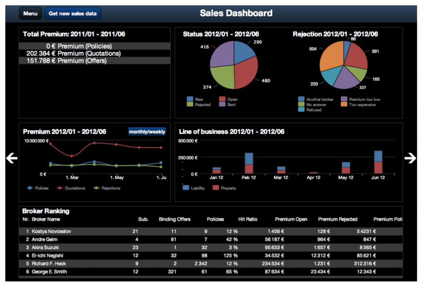Click the Rejected status legend swatch

tap(190, 104)
